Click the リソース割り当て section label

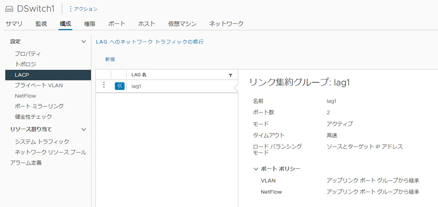[x=31, y=130]
